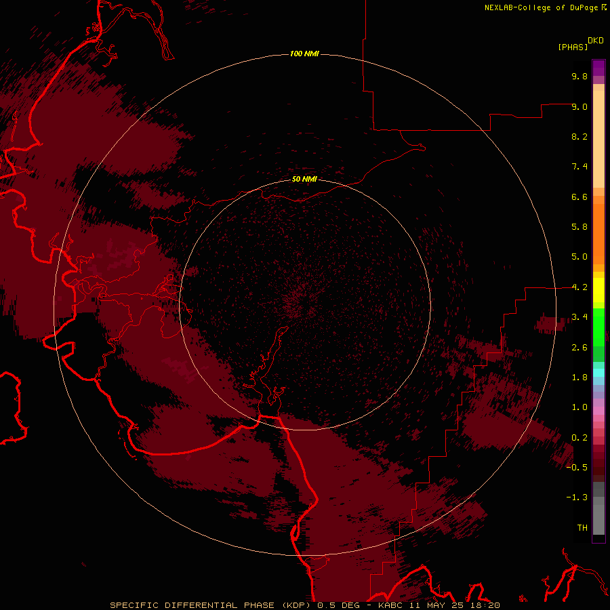610x610 pixels.
Task: Click the 8.2 legend value
Action: click(x=579, y=136)
